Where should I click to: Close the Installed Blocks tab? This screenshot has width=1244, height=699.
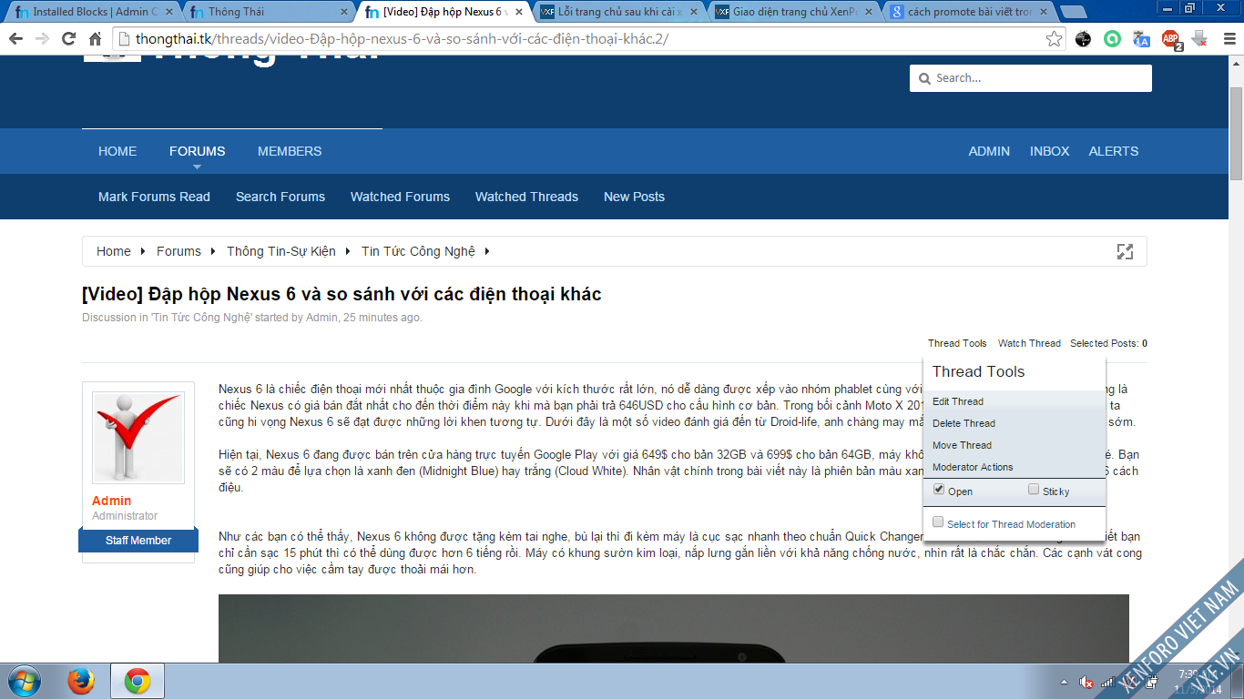click(x=168, y=12)
